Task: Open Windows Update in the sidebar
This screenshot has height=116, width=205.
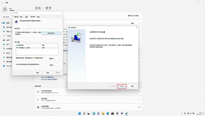Action: [x=7, y=66]
